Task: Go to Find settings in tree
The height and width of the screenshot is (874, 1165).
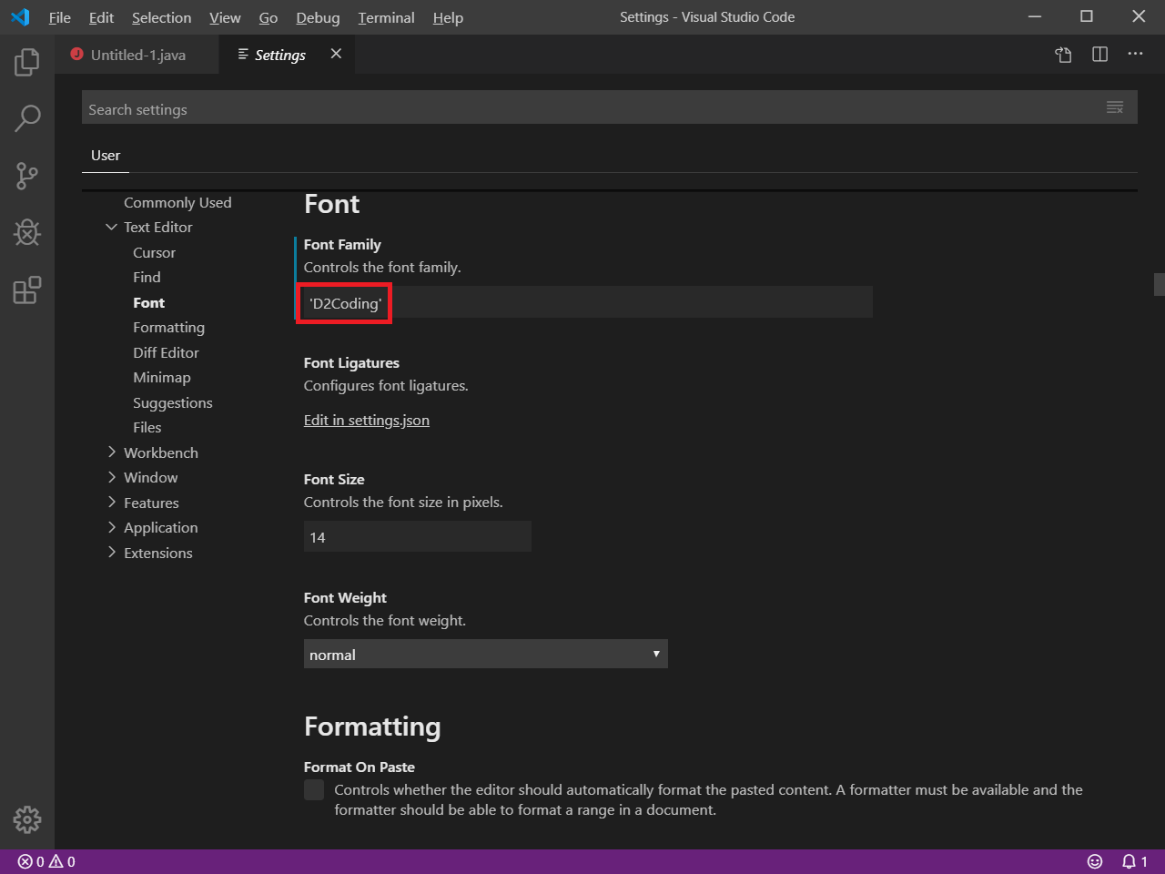Action: tap(147, 277)
